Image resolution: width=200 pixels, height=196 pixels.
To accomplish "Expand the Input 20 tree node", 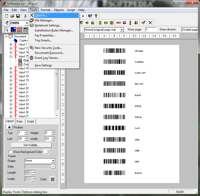I will (11, 88).
